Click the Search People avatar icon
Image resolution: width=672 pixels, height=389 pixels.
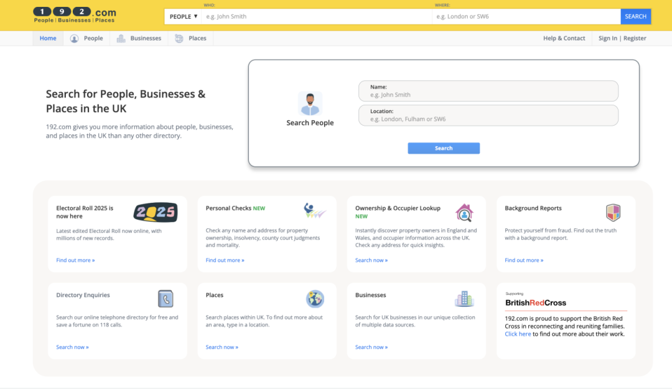310,103
